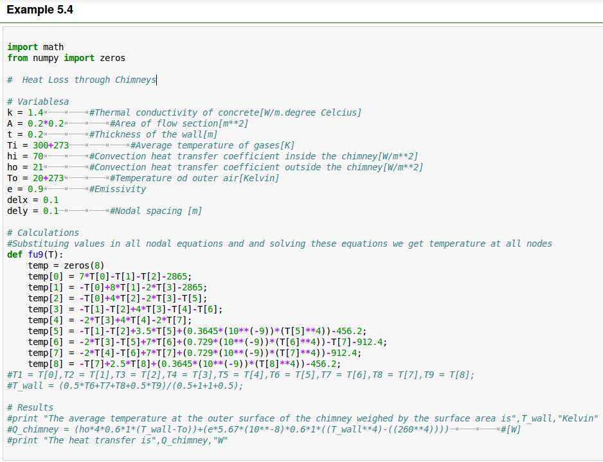
Task: Click the '# Results' comment line
Action: [x=30, y=407]
